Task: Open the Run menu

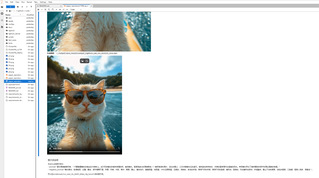Action: point(23,2)
